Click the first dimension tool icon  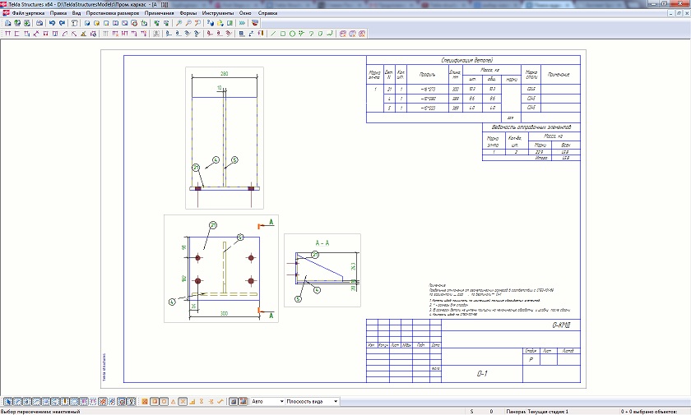coord(7,34)
